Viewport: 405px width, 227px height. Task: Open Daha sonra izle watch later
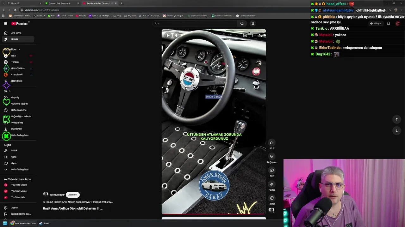point(20,110)
